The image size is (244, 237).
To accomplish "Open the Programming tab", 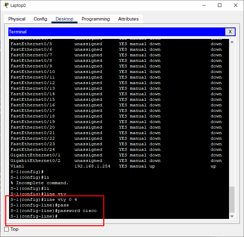I will 96,19.
